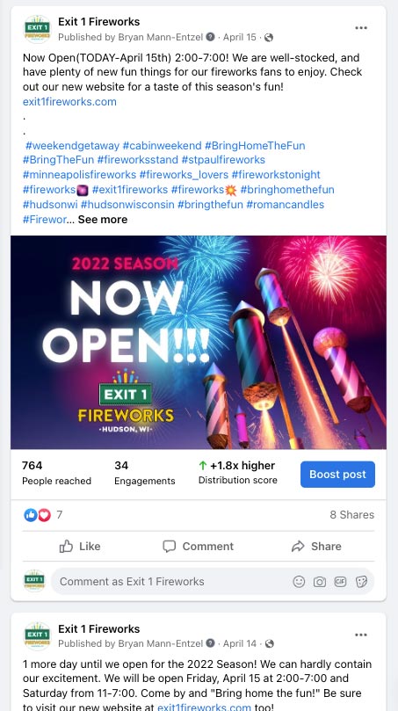
Task: Click the Boost post button
Action: pyautogui.click(x=337, y=475)
